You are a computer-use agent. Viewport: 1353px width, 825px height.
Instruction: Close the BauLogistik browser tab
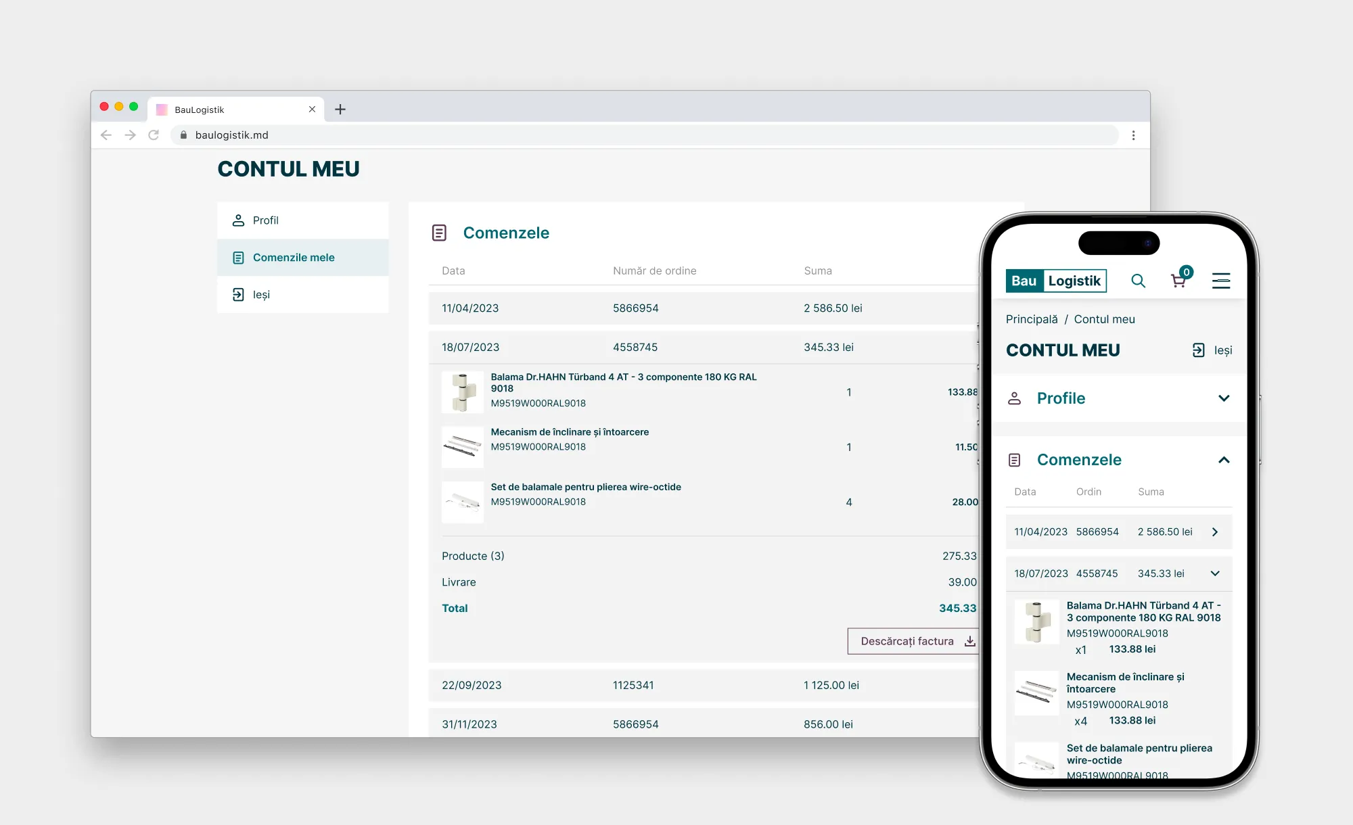coord(312,109)
